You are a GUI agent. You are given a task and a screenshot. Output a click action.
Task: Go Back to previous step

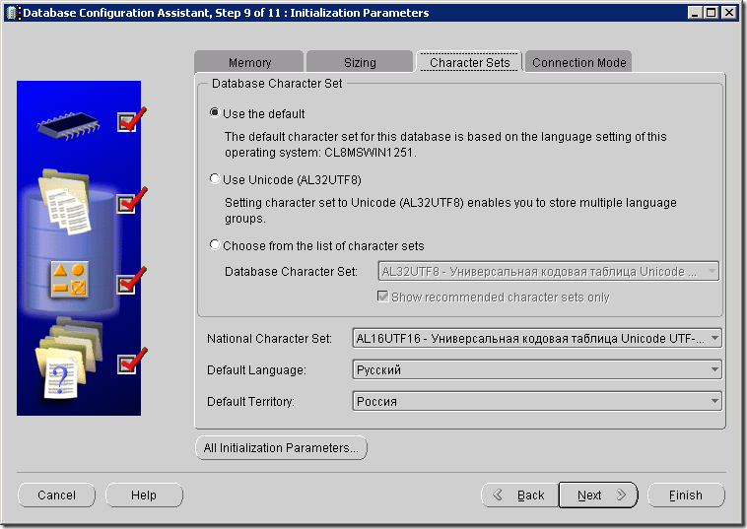(519, 496)
